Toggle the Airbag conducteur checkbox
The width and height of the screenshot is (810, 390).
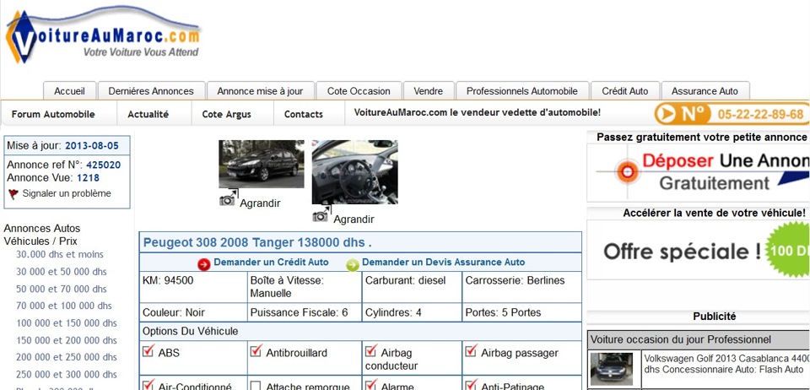coord(370,351)
